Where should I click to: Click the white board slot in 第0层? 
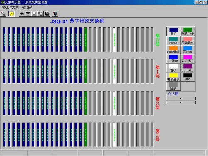pyautogui.click(x=114, y=40)
